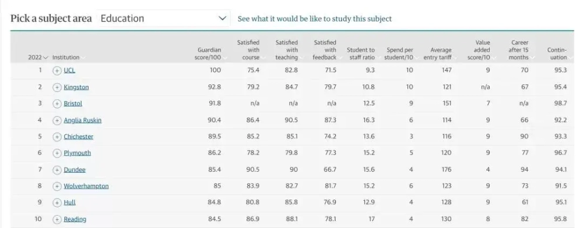Sort by the 2022 ranking column
The width and height of the screenshot is (583, 228).
pyautogui.click(x=38, y=58)
